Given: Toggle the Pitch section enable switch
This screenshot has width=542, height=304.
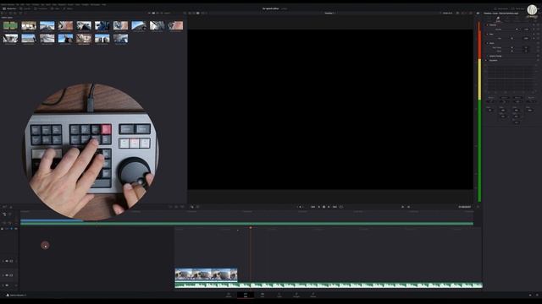Looking at the screenshot, I should click(x=487, y=43).
